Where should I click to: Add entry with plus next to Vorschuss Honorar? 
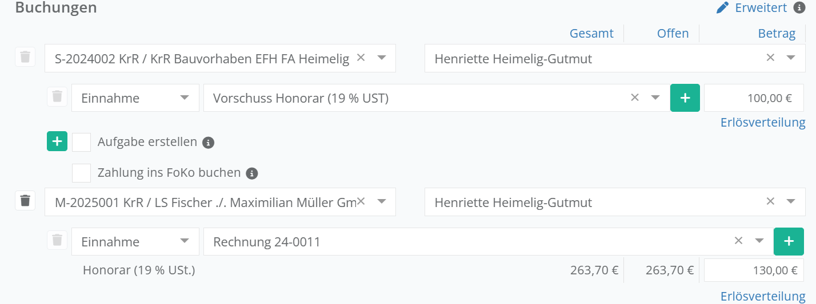(x=685, y=98)
